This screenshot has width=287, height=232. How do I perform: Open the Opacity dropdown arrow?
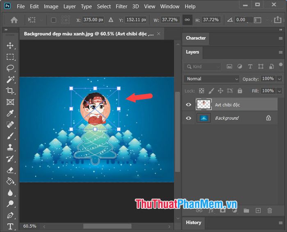tap(279, 79)
